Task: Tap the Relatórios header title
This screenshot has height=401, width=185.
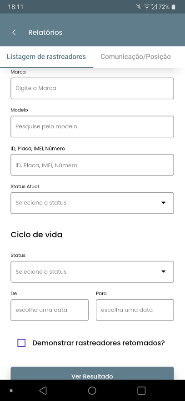Action: click(x=45, y=32)
